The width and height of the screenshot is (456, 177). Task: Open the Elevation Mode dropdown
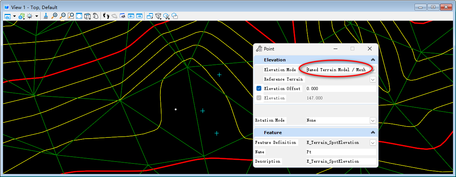pyautogui.click(x=373, y=70)
